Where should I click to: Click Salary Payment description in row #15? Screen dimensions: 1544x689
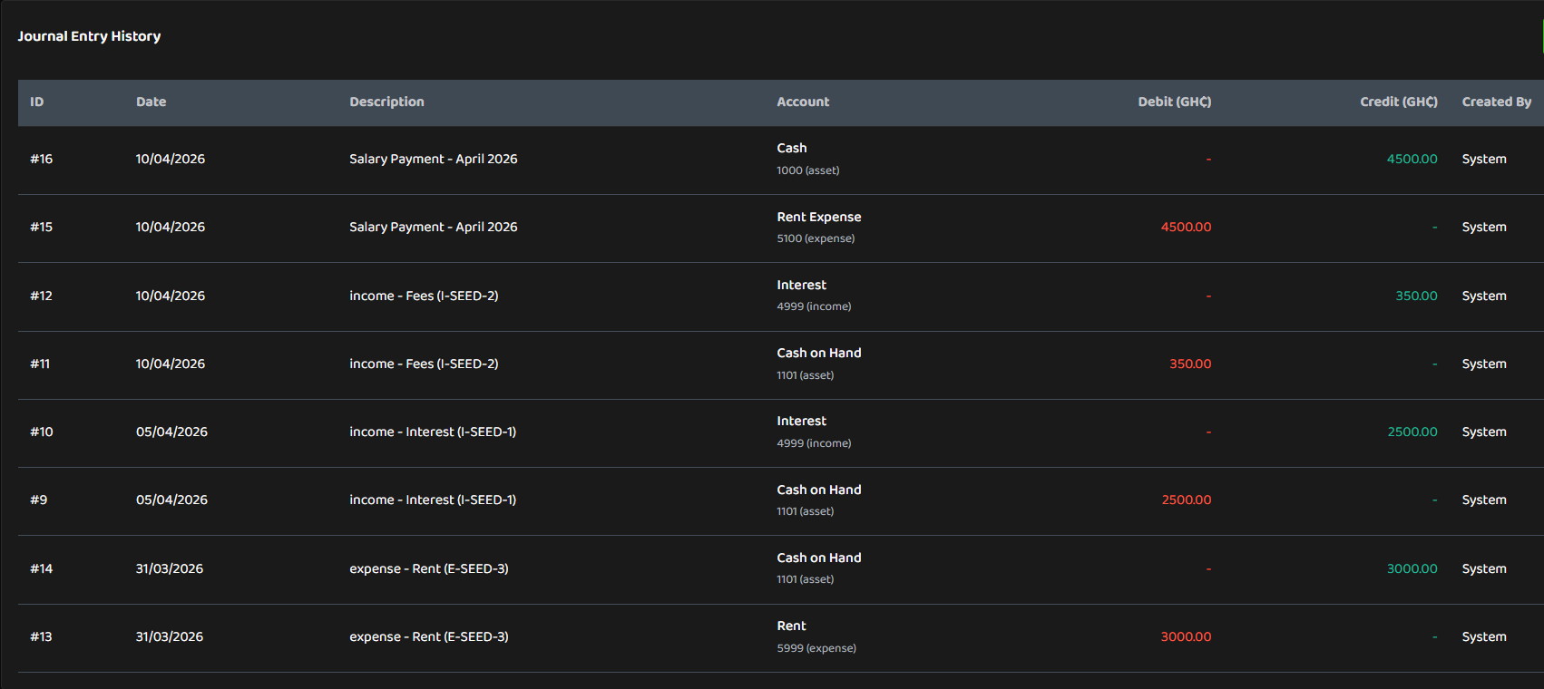point(434,227)
